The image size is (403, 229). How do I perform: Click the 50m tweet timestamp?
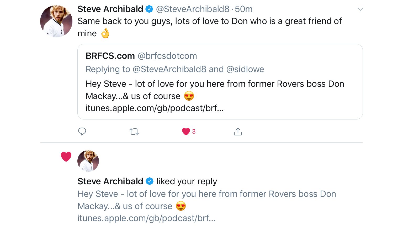pyautogui.click(x=243, y=9)
